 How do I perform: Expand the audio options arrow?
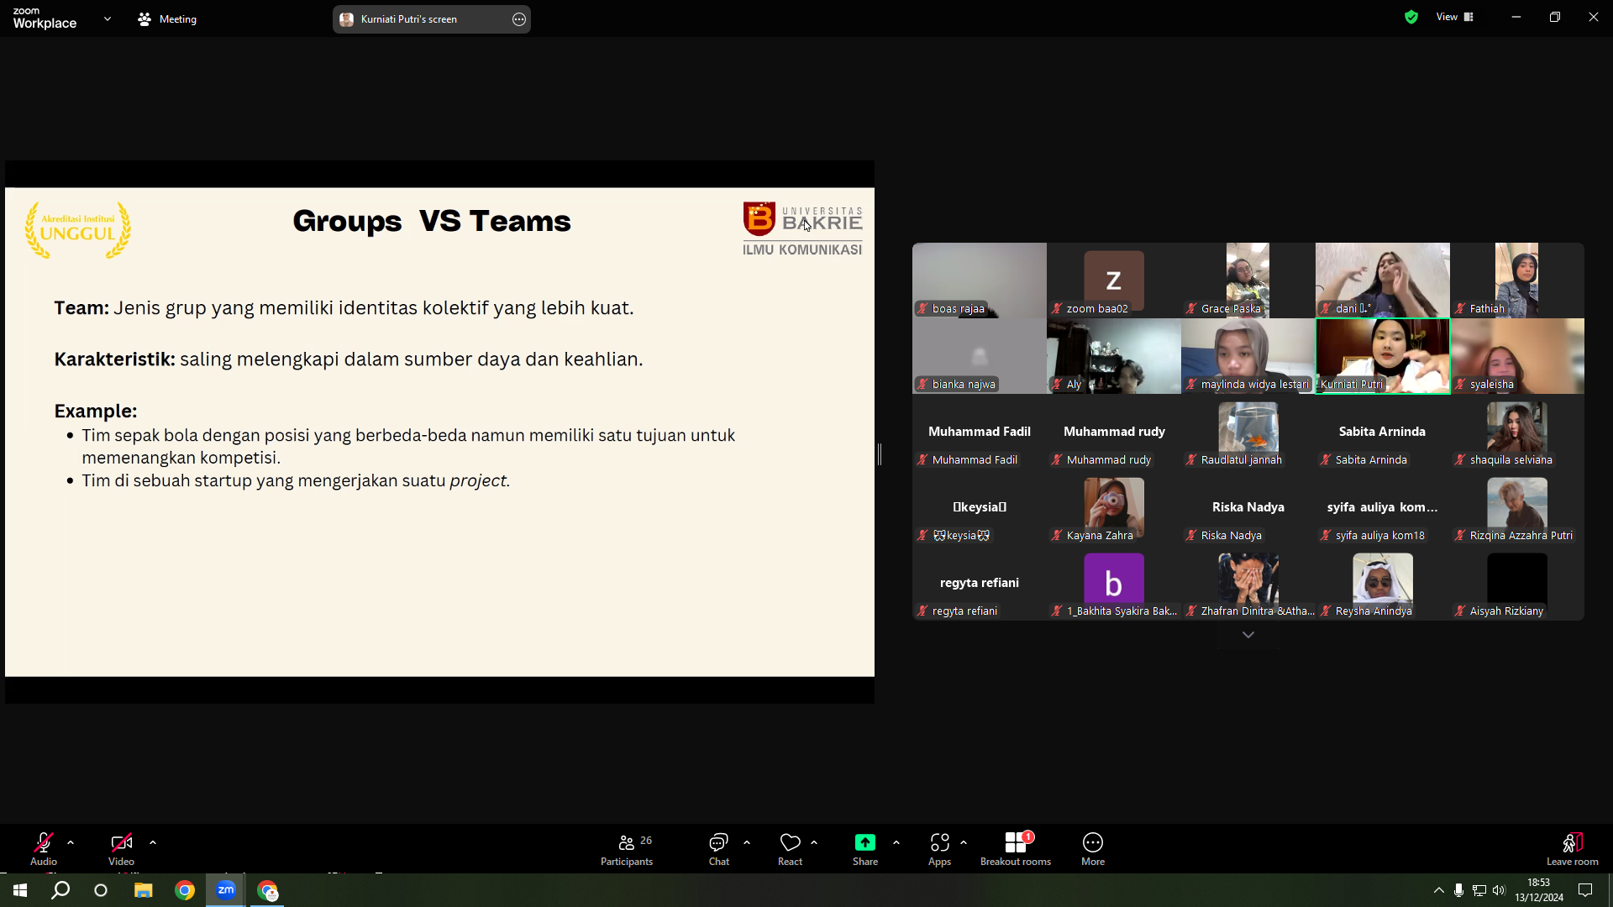[x=71, y=842]
